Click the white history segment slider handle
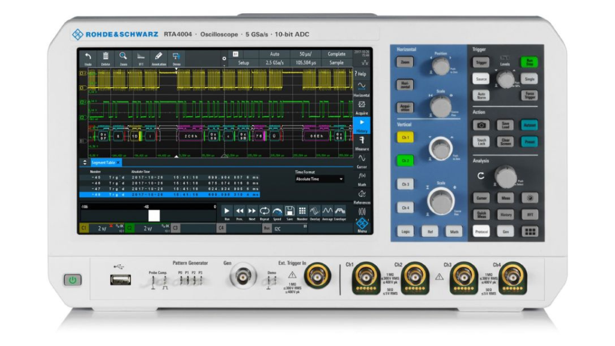The image size is (615, 346). [154, 215]
